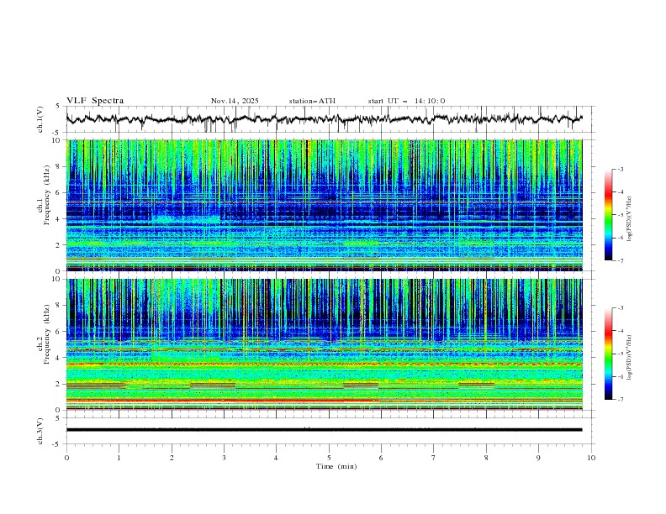Click time axis tick label '2'
Image resolution: width=666 pixels, height=514 pixels.
pos(172,458)
